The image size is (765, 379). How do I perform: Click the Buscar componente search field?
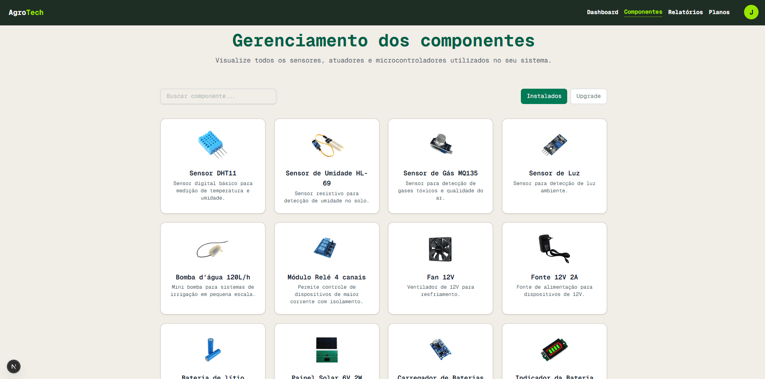pos(218,96)
